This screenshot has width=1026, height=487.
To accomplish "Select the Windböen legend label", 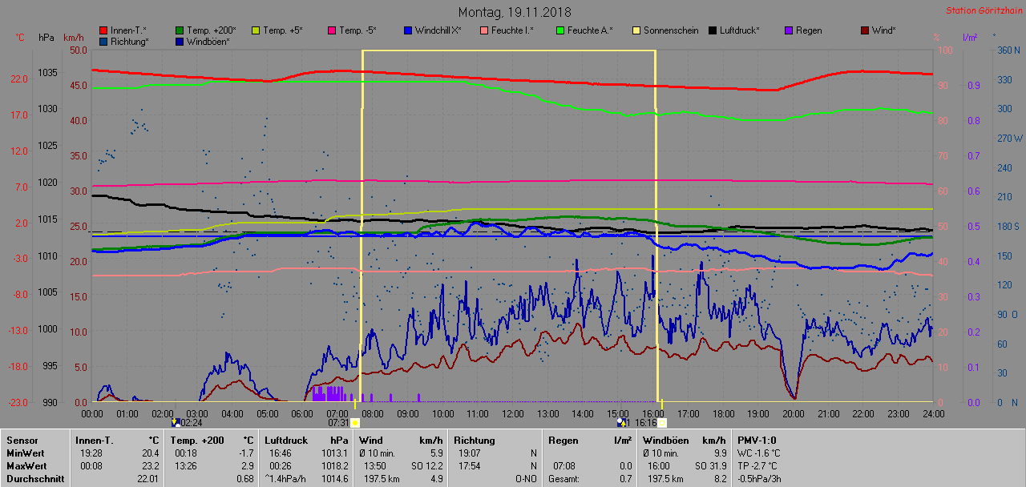I will click(x=208, y=42).
